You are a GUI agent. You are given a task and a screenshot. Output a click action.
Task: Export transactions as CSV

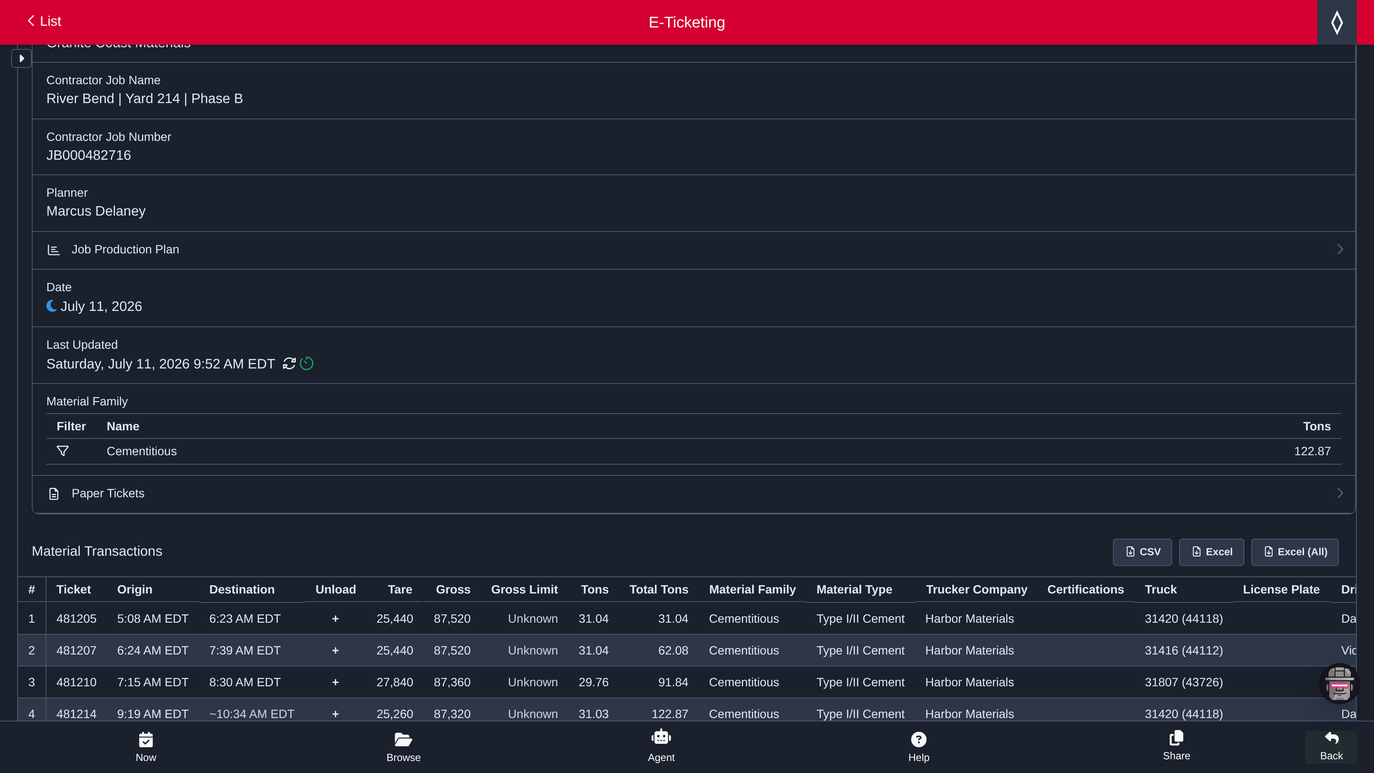pos(1142,552)
